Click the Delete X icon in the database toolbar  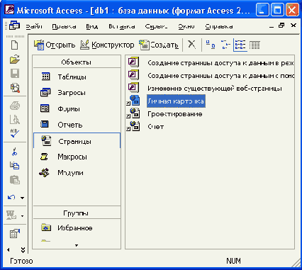click(191, 45)
